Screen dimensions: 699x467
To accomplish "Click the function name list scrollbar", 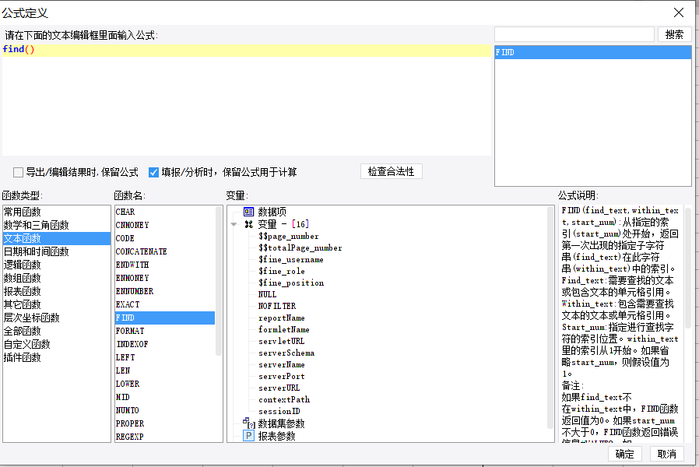I will click(x=219, y=281).
